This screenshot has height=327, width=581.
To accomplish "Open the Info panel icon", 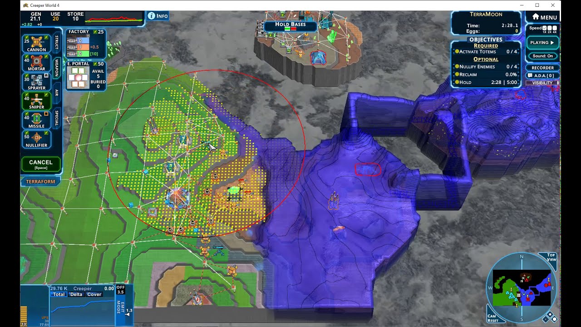I will (158, 16).
